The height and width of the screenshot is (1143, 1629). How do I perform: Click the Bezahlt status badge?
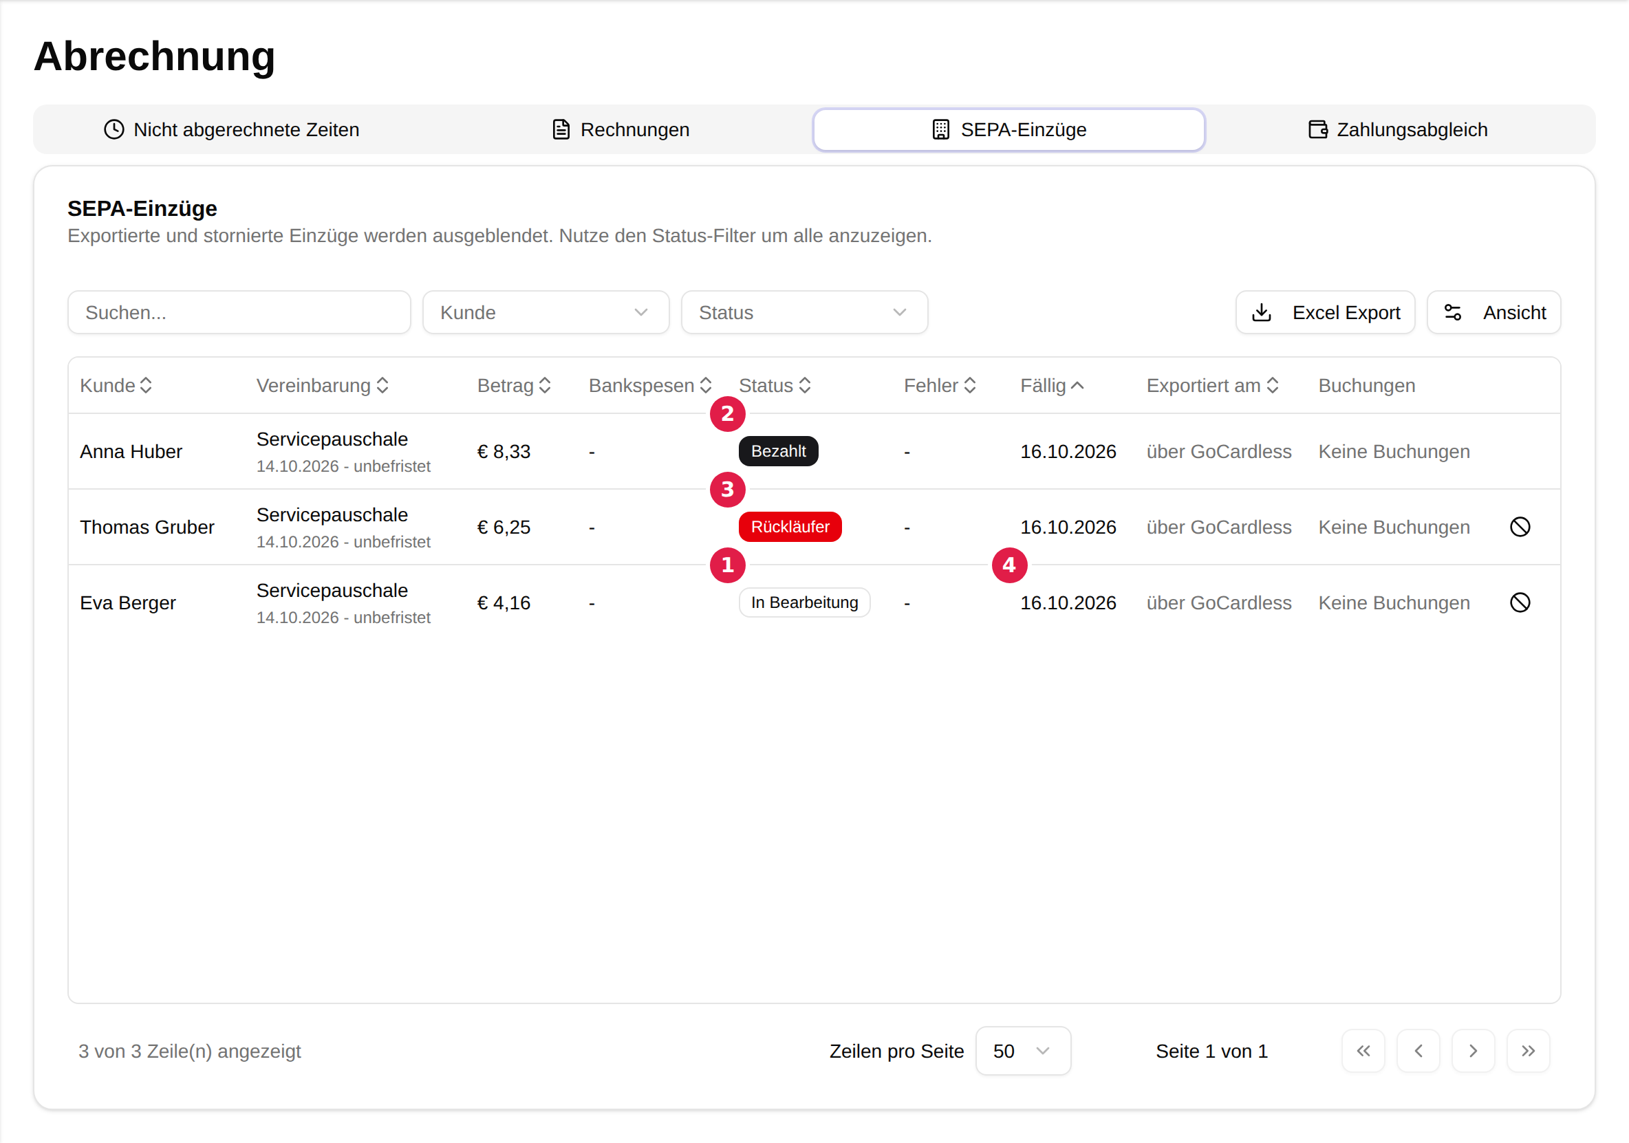pos(778,451)
